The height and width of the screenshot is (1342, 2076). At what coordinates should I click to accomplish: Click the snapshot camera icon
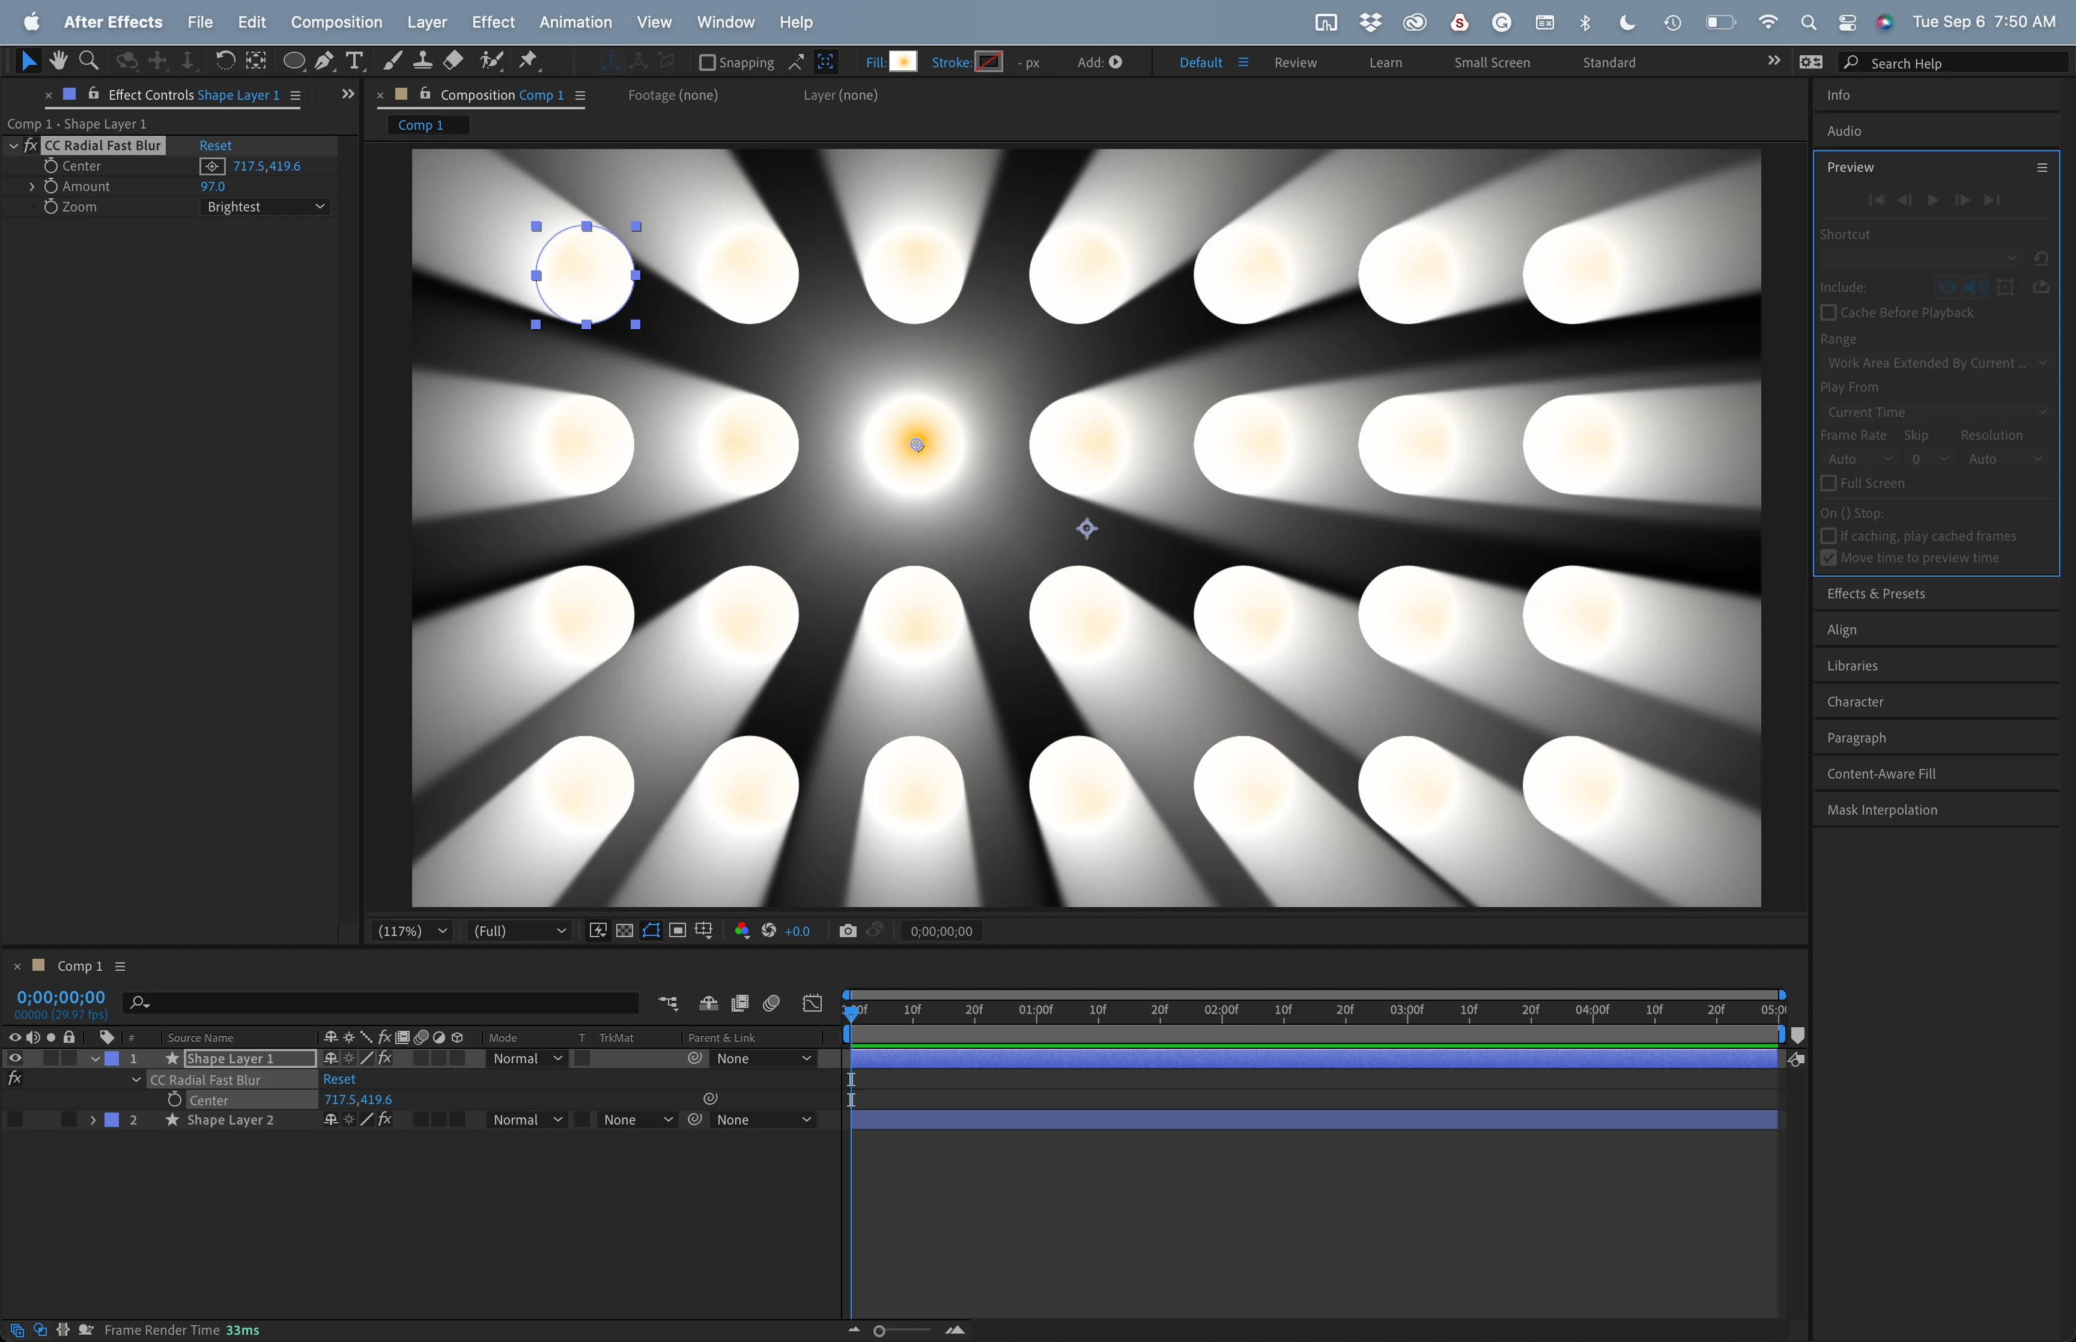(x=847, y=931)
